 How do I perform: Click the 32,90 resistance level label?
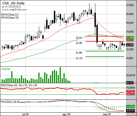coord(79,43)
